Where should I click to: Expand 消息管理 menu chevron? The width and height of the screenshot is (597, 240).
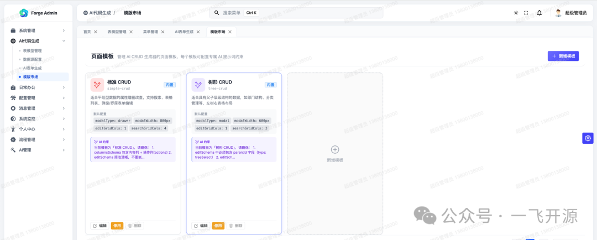(64, 108)
